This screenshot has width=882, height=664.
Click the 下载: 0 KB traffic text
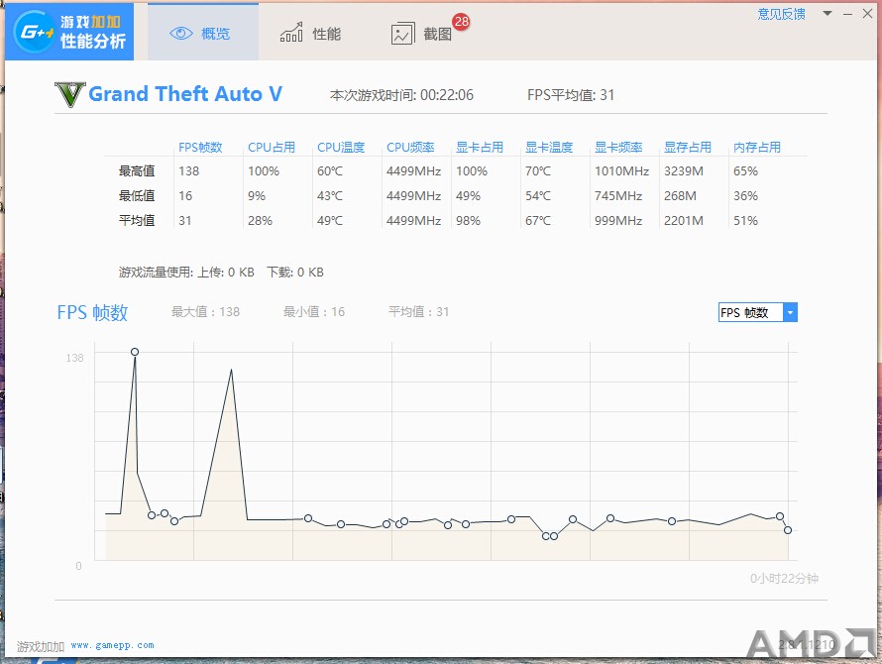pos(295,273)
